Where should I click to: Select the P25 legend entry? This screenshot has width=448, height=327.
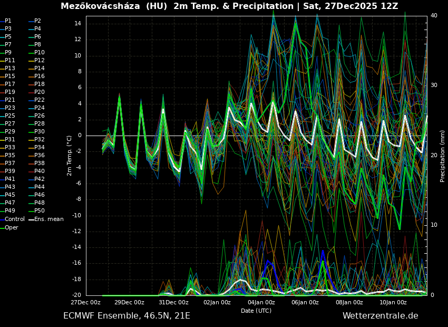[10, 116]
